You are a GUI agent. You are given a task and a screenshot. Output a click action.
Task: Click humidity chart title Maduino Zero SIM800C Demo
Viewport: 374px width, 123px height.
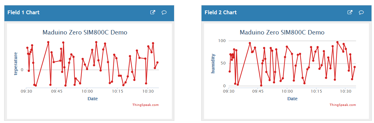[282, 32]
